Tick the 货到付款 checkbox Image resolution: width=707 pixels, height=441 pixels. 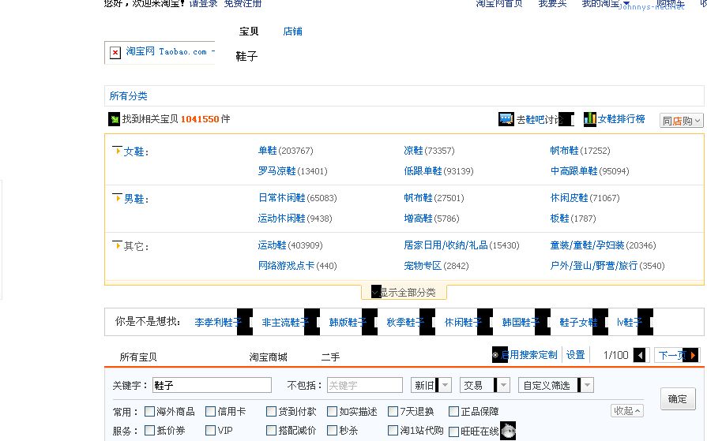point(272,411)
